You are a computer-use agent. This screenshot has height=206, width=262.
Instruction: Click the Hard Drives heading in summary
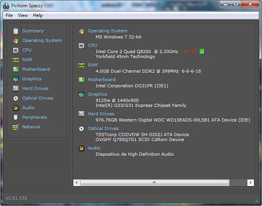[101, 114]
